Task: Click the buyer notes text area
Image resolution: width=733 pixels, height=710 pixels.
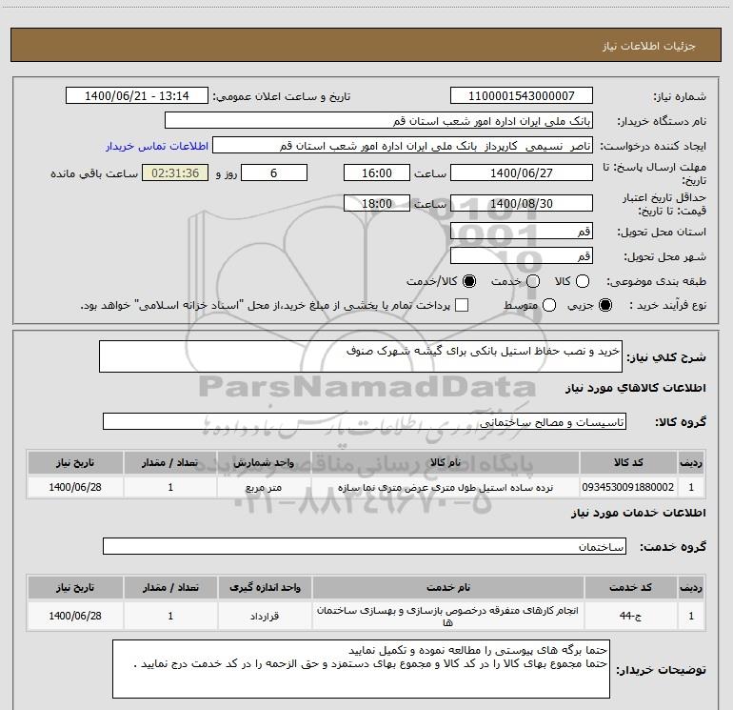Action: tap(362, 669)
